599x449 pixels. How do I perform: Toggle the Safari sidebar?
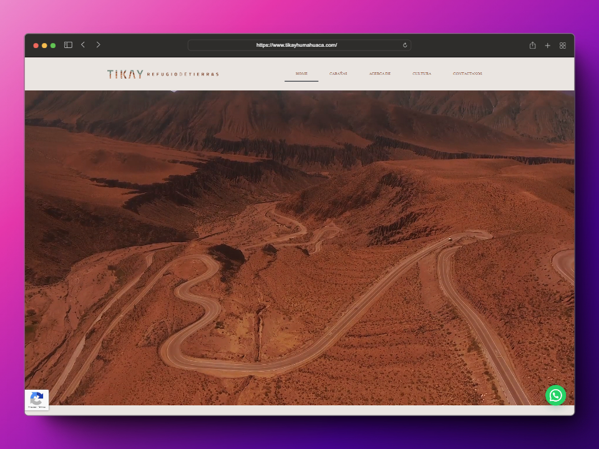click(x=68, y=45)
